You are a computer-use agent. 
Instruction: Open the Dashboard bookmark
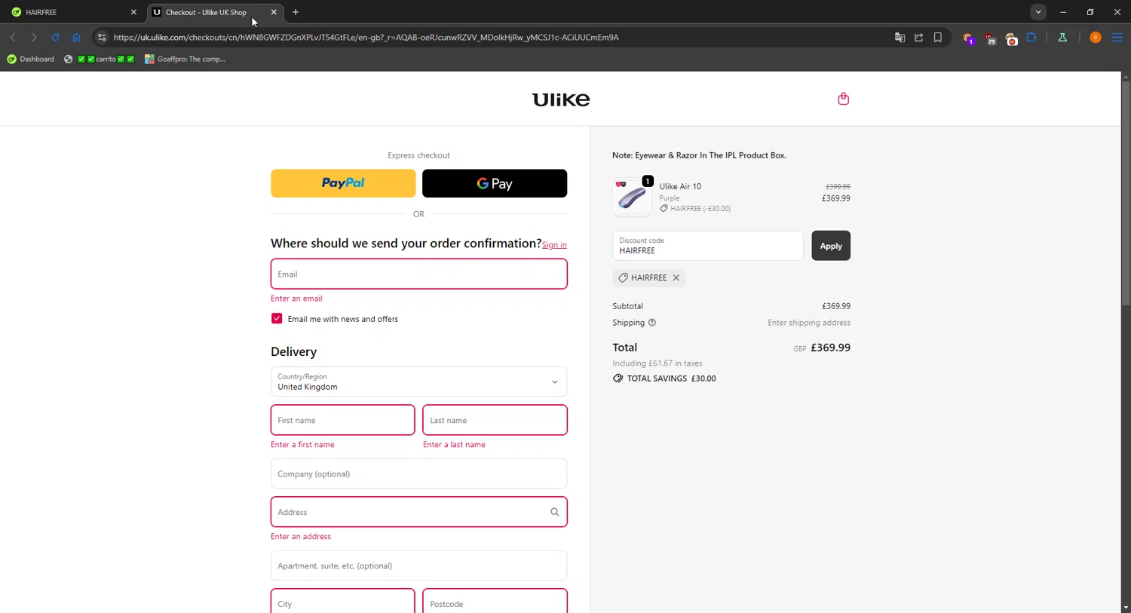31,59
